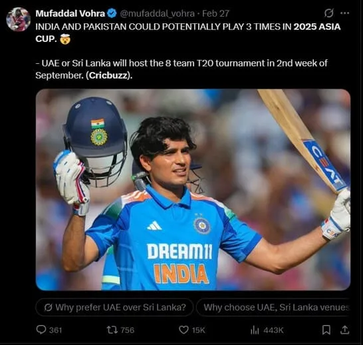Click the 756 reposts count
Viewport: 363px width, 345px height.
point(128,330)
